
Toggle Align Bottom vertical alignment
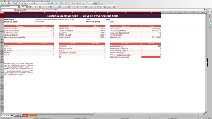tap(62, 7)
